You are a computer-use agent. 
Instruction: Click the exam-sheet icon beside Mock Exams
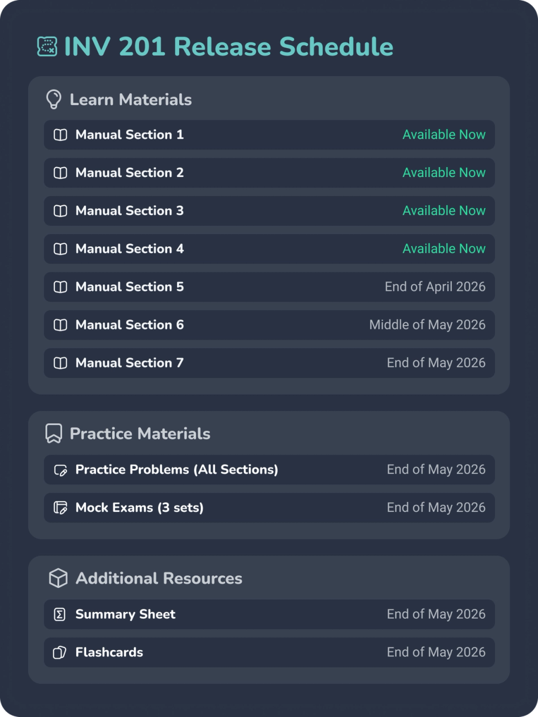(61, 507)
